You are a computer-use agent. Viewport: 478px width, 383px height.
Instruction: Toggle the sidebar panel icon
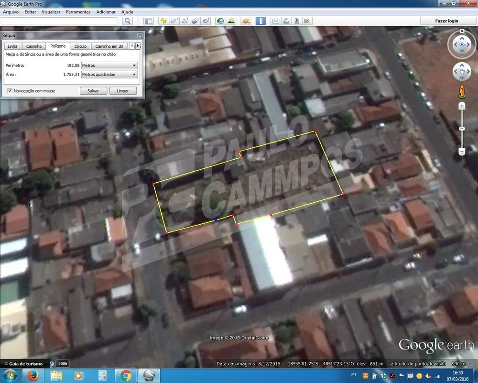point(149,21)
